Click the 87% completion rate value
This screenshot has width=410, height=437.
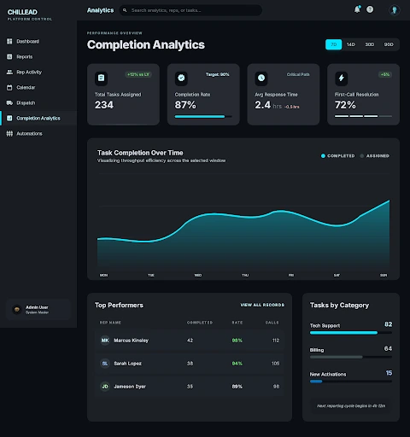(185, 105)
